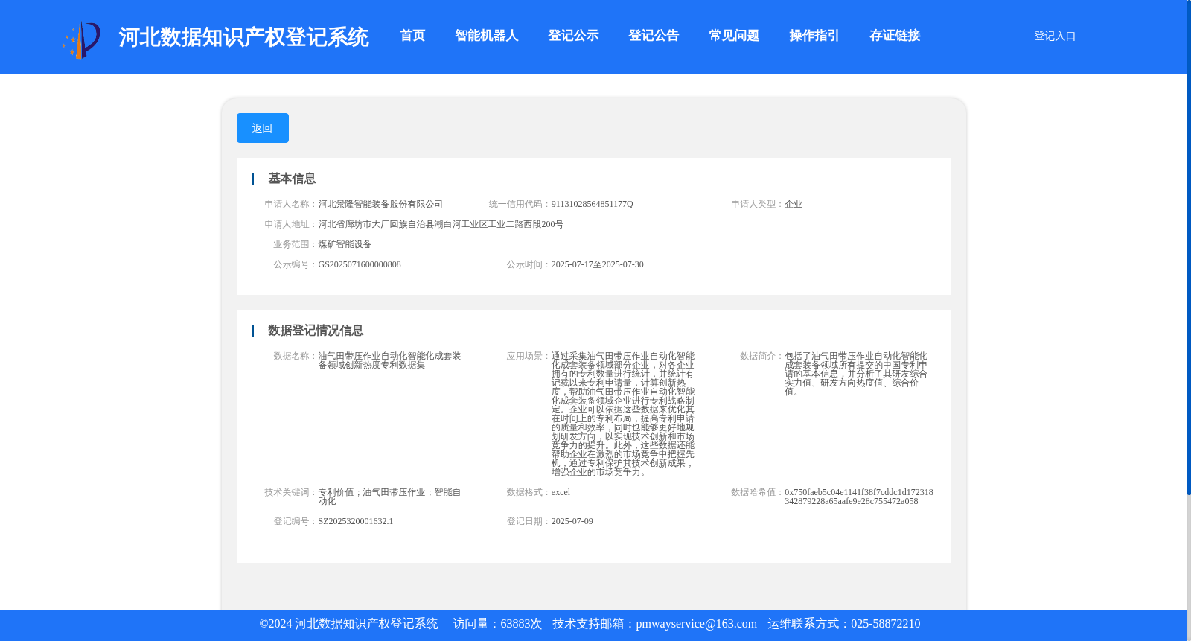Click the site logo icon in header
1191x641 pixels.
[x=81, y=39]
